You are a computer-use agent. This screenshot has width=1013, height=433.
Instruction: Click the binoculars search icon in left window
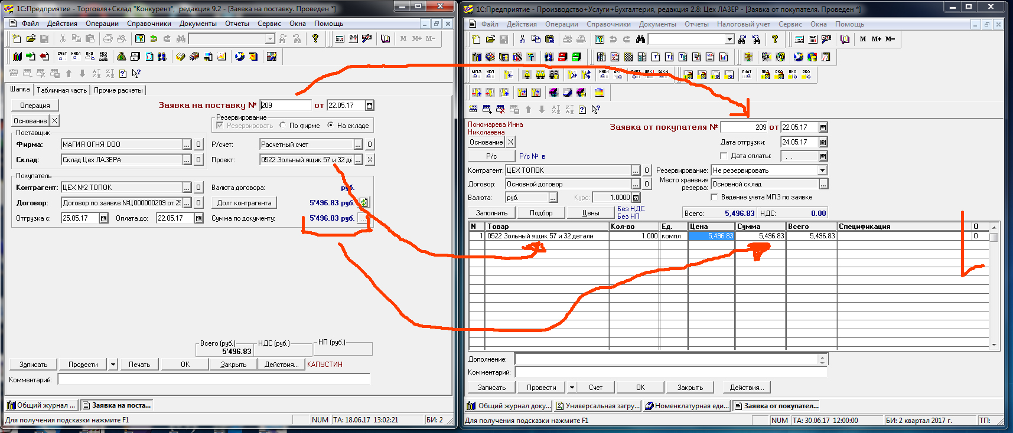click(x=181, y=39)
